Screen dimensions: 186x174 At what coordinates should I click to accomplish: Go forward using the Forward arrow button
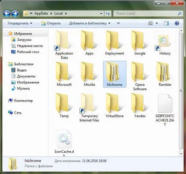tap(15, 14)
